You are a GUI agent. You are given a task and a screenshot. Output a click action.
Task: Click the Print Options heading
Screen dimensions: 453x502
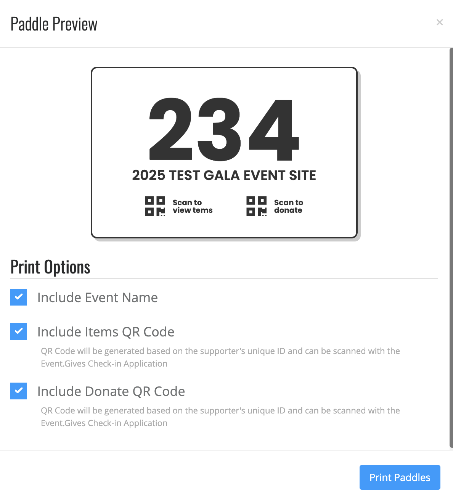[x=50, y=267]
